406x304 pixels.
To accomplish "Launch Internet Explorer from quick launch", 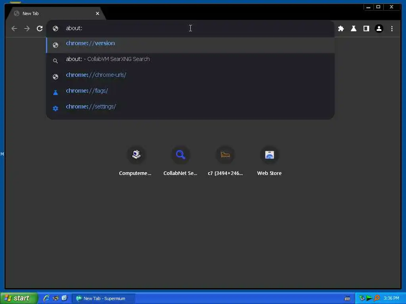I will click(47, 298).
